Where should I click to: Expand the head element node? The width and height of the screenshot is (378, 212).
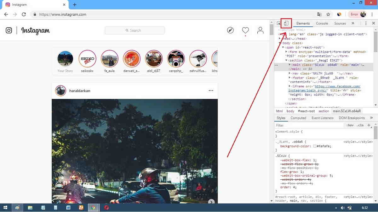279,39
